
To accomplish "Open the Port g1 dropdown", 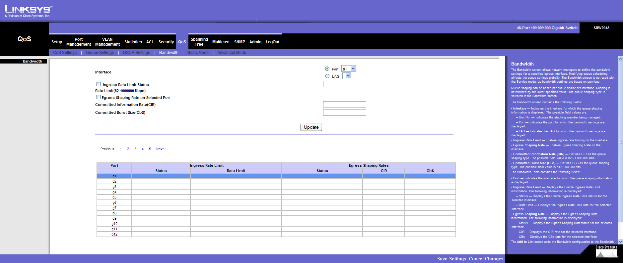I will [353, 68].
